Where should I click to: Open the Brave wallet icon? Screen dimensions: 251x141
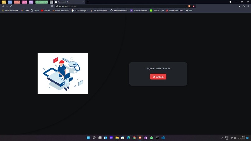click(244, 6)
